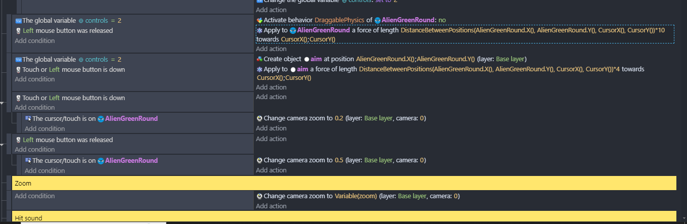The image size is (687, 224).
Task: Click Add action below the Variable(zoom) action
Action: coord(271,206)
